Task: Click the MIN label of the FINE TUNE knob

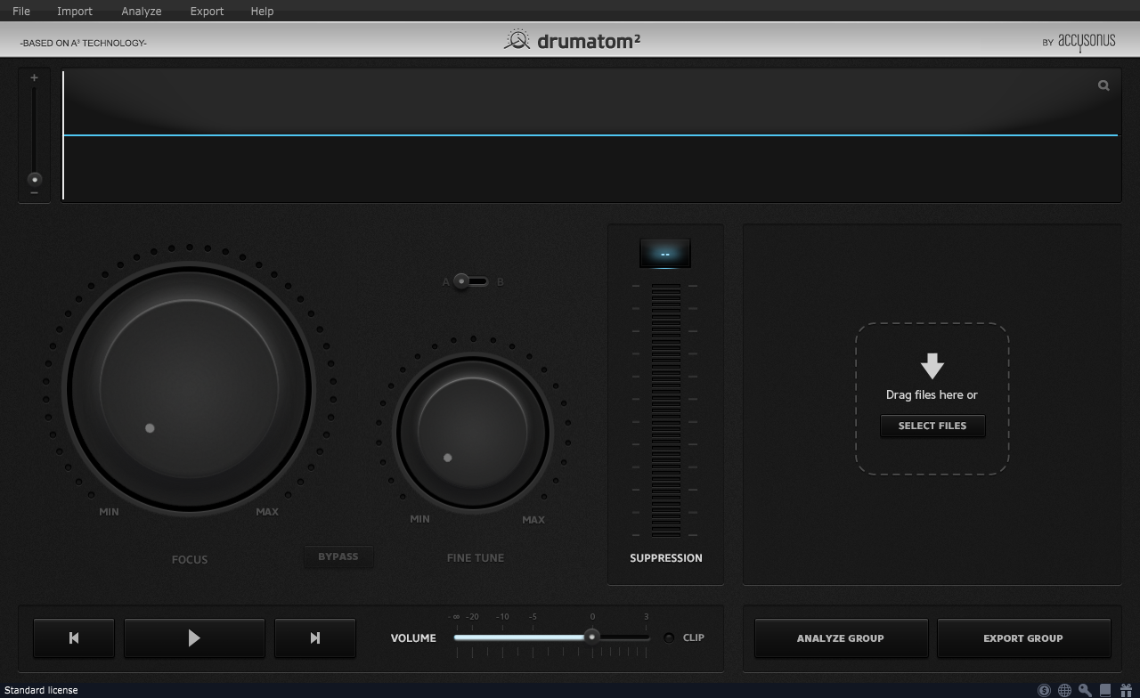Action: [419, 519]
